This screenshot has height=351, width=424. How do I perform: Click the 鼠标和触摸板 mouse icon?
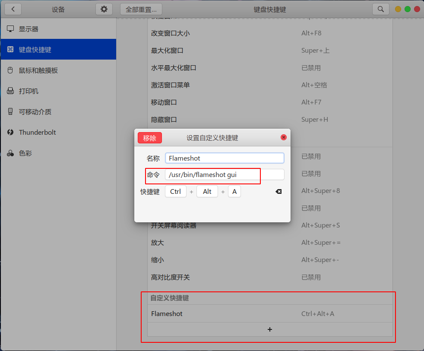10,70
